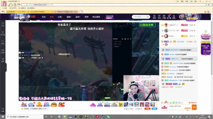Close the first browser tab
The width and height of the screenshot is (213, 119).
(x=28, y=12)
